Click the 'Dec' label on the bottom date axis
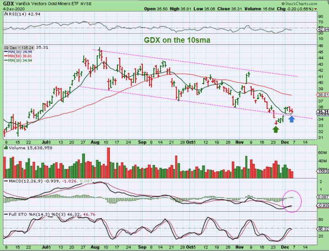 [285, 247]
